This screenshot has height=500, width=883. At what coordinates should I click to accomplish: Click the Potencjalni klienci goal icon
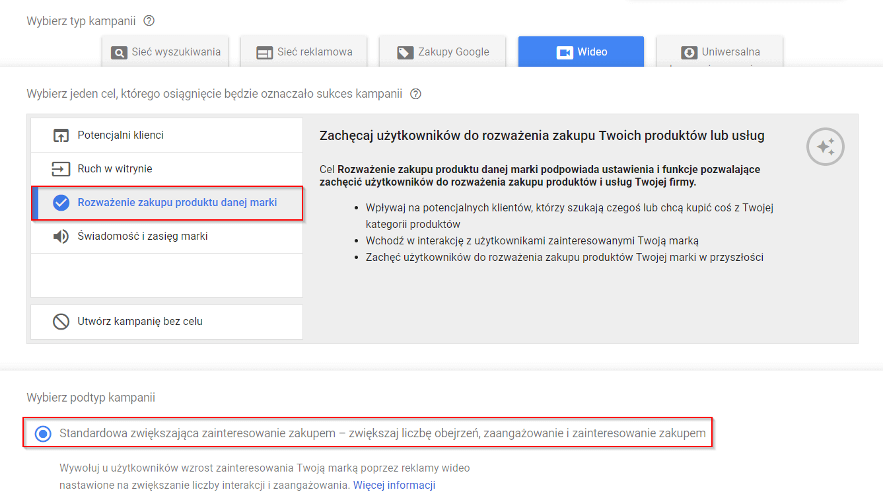(61, 135)
